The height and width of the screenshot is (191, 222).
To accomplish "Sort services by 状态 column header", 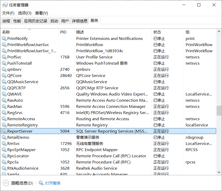I will pyautogui.click(x=157, y=32).
